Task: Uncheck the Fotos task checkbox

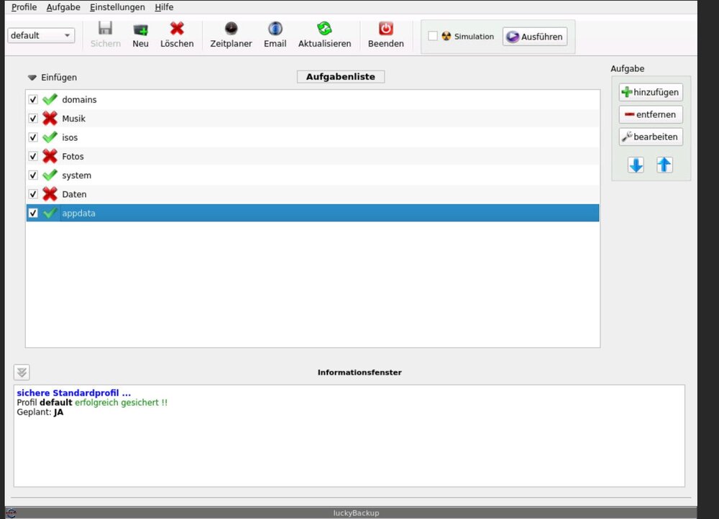Action: tap(33, 156)
